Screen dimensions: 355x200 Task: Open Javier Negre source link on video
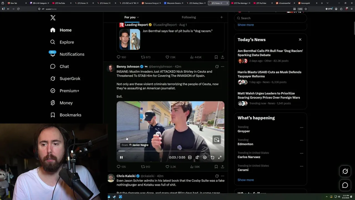(x=135, y=145)
